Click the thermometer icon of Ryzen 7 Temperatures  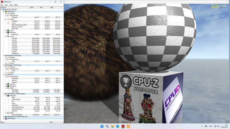(x=8, y=15)
